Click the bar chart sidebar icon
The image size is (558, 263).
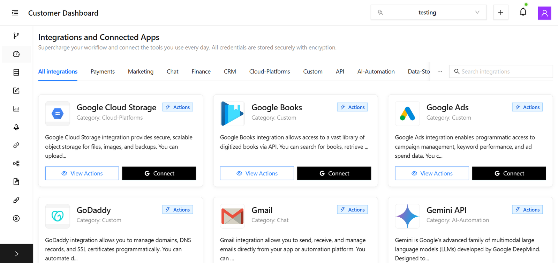point(16,109)
